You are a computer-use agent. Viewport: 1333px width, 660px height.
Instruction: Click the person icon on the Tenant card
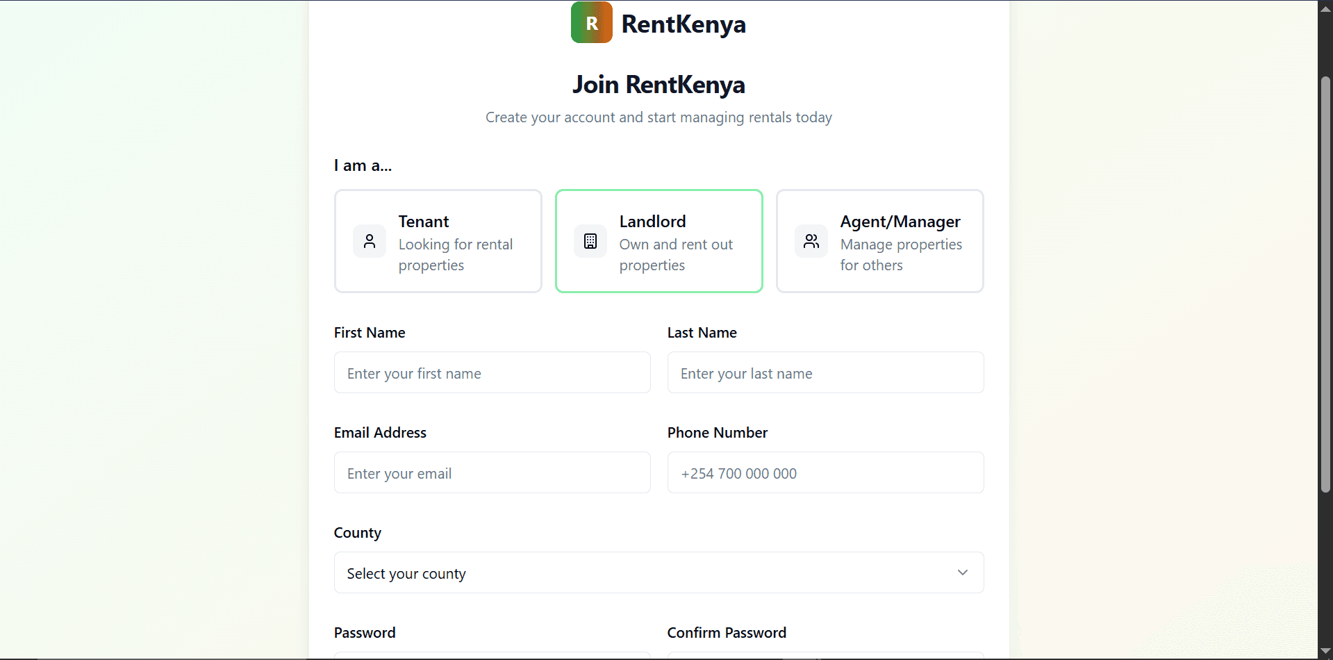[369, 241]
